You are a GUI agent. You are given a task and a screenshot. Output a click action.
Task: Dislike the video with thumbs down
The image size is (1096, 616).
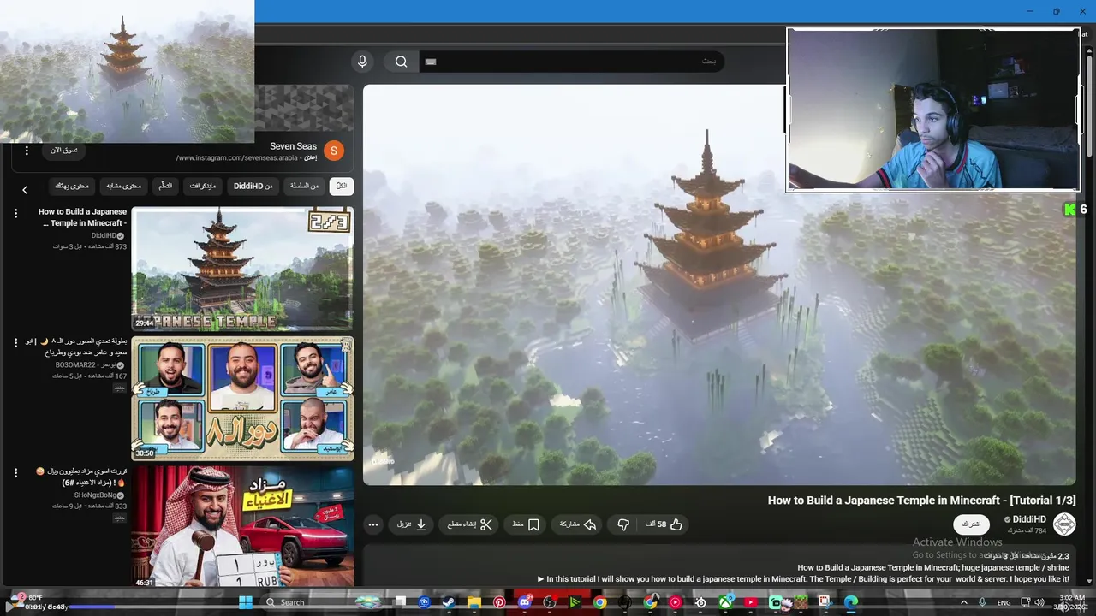pos(623,524)
